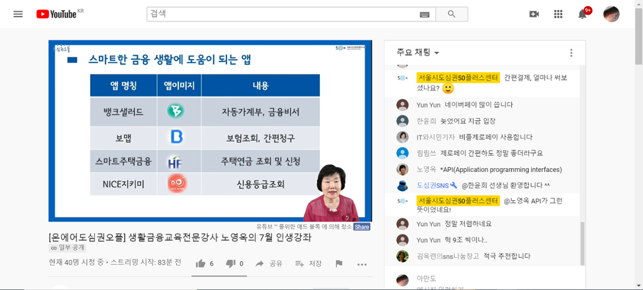Screen dimensions: 643x290
Task: Click the live stream video player
Action: [210, 131]
